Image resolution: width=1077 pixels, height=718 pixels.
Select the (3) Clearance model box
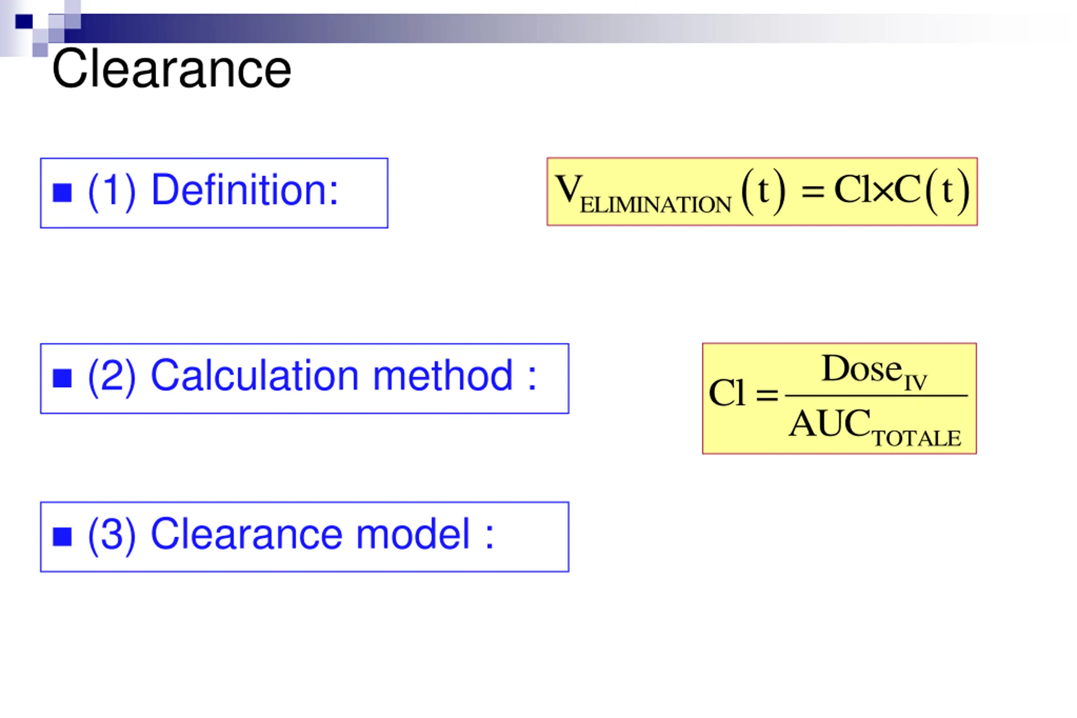tap(305, 537)
